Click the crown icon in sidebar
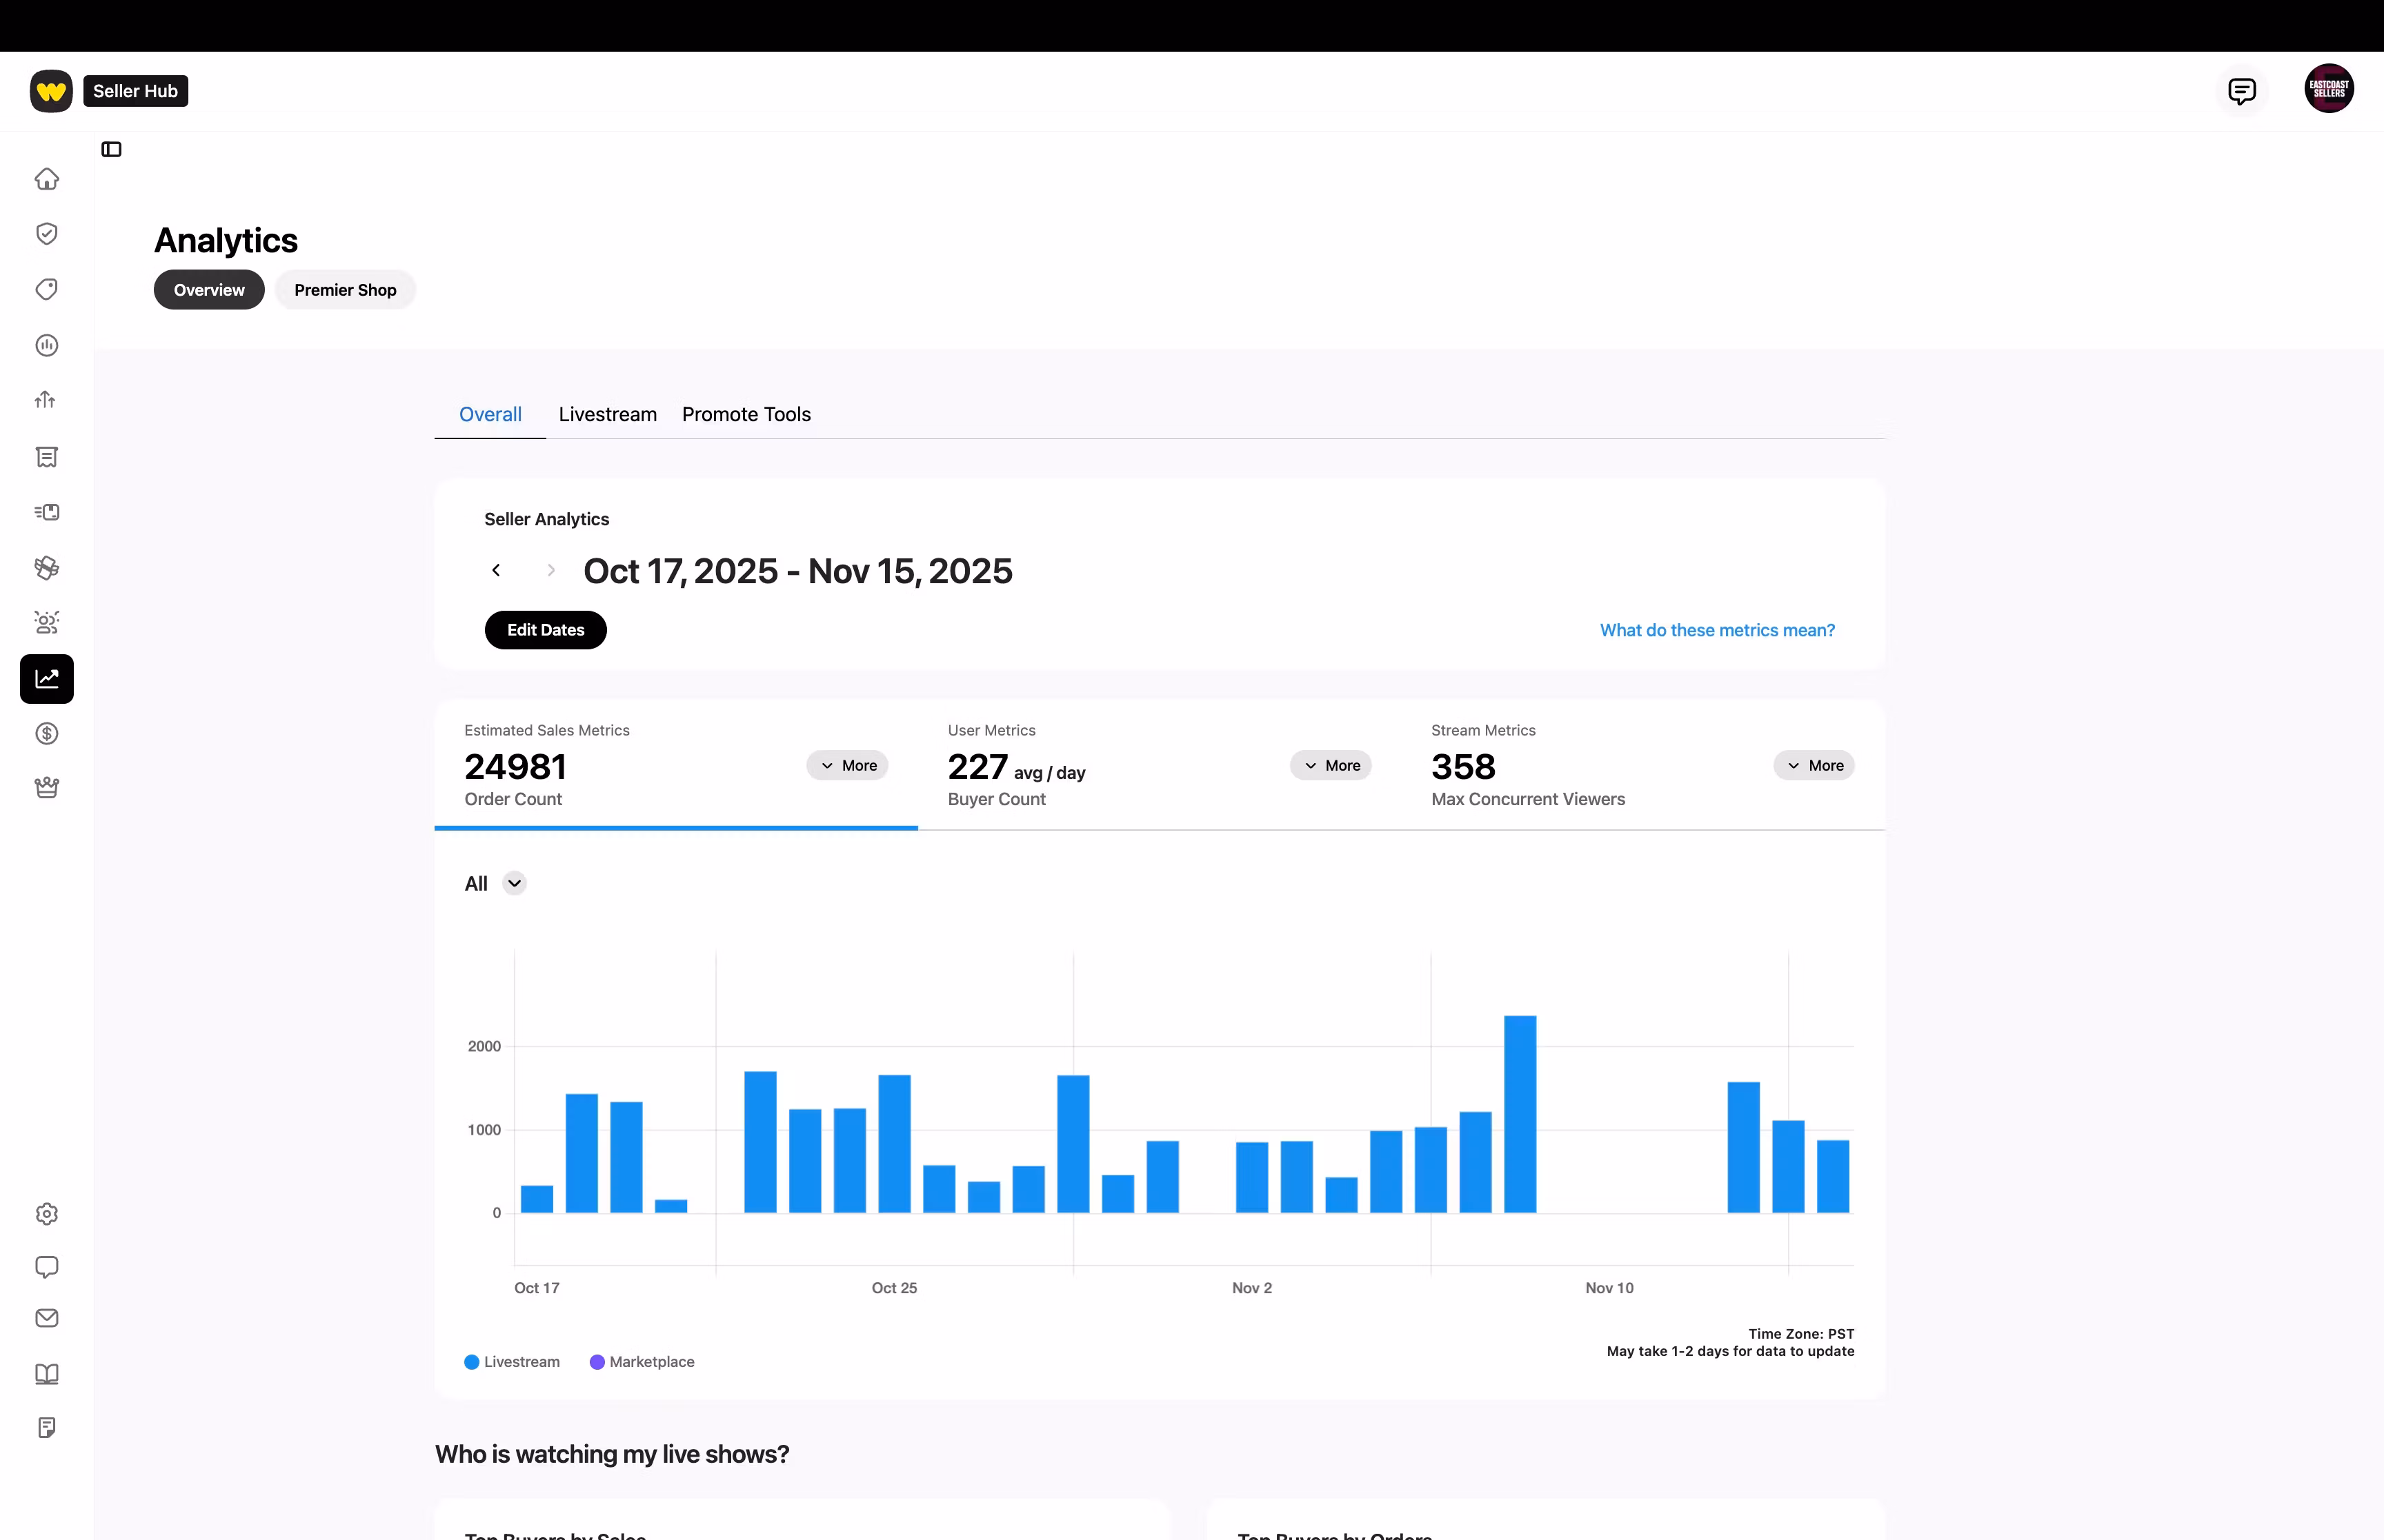The height and width of the screenshot is (1540, 2384). click(x=47, y=787)
